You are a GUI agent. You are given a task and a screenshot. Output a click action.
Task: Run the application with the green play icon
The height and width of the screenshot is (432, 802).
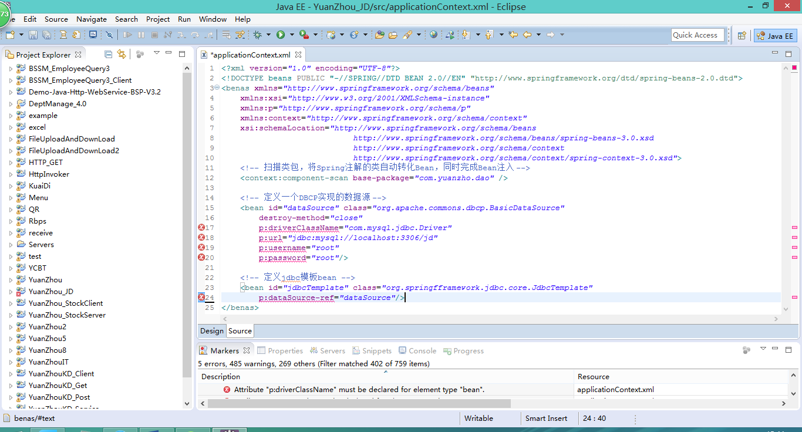[281, 35]
